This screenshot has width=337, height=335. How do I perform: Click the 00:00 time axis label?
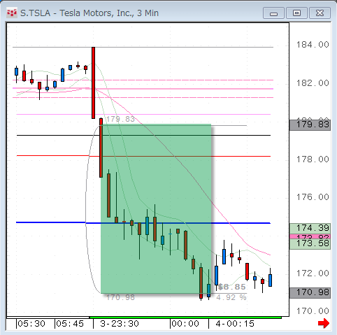pyautogui.click(x=185, y=324)
